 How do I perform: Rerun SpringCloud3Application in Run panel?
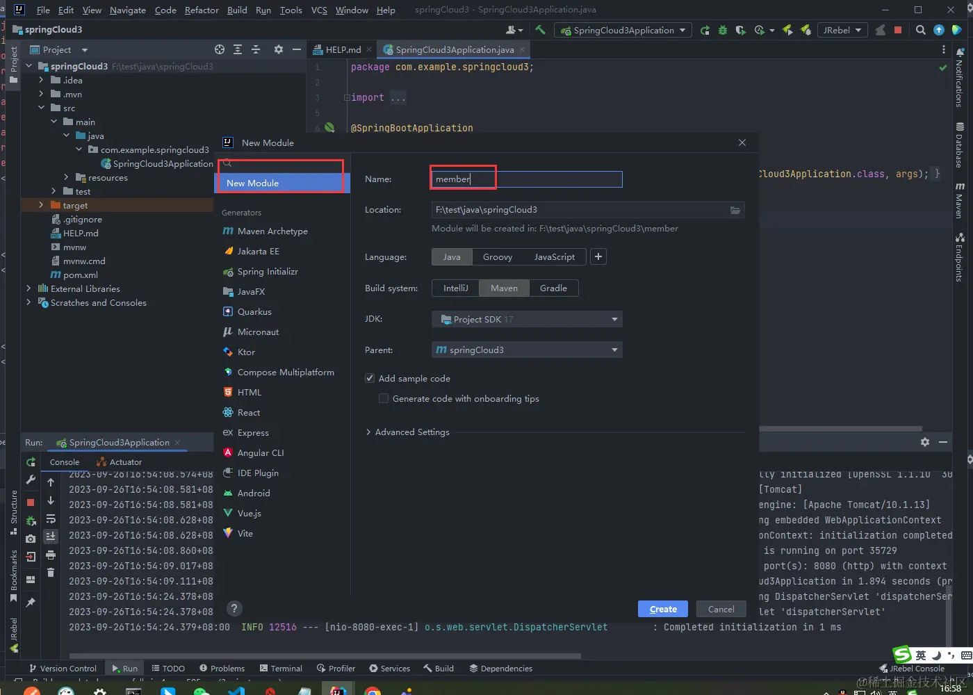pos(31,462)
